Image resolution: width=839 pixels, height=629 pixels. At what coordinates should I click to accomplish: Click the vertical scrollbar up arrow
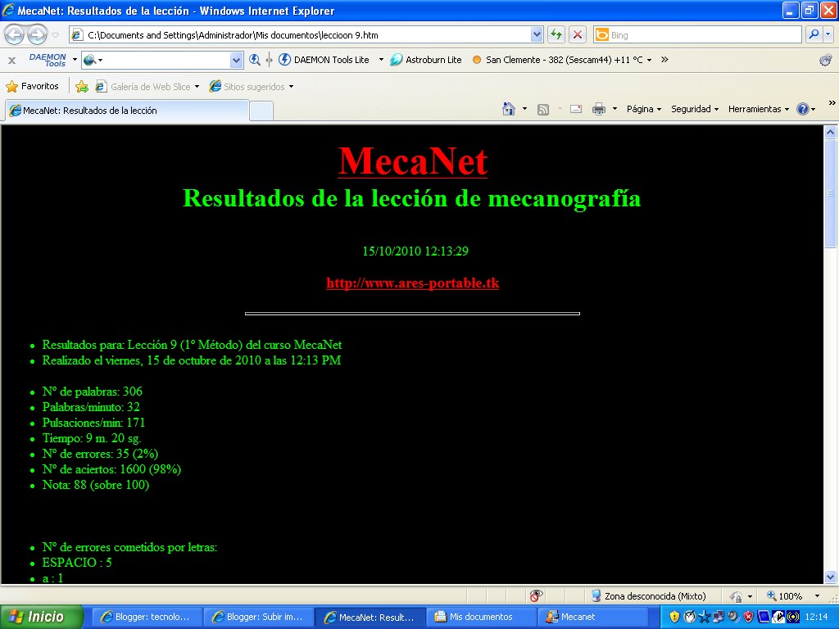point(831,132)
